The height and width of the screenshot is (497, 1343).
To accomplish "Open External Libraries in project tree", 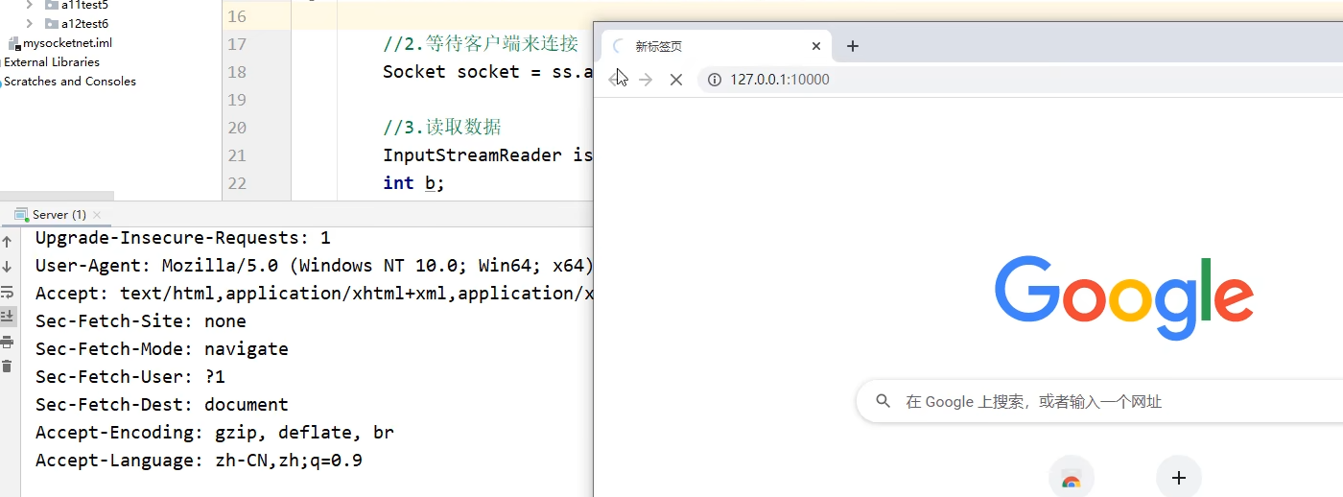I will tap(52, 62).
